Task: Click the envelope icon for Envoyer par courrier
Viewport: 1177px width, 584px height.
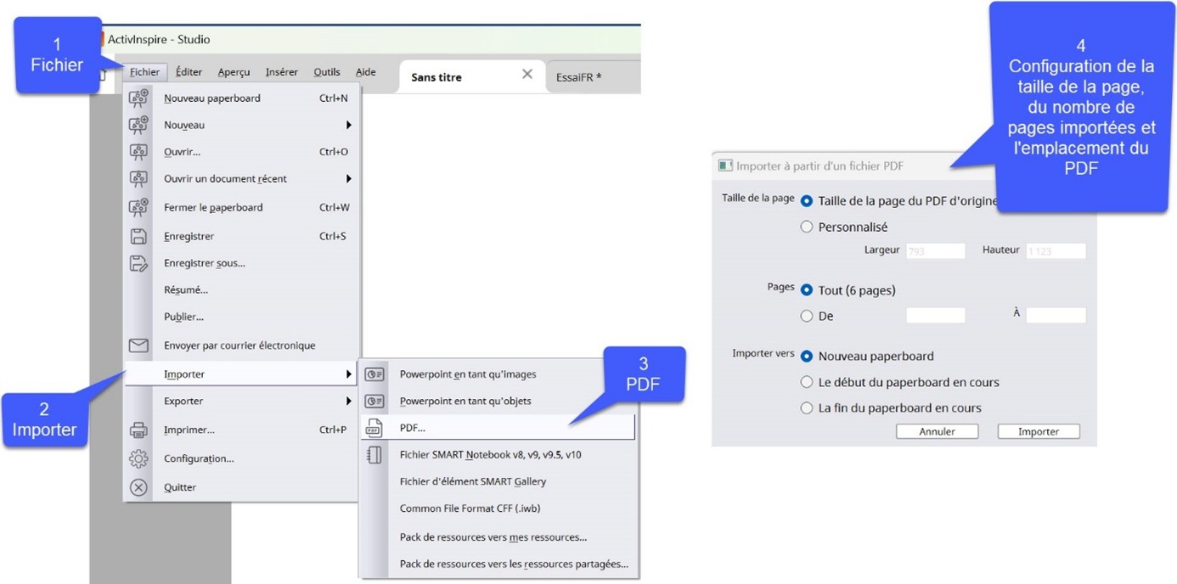Action: pos(138,345)
